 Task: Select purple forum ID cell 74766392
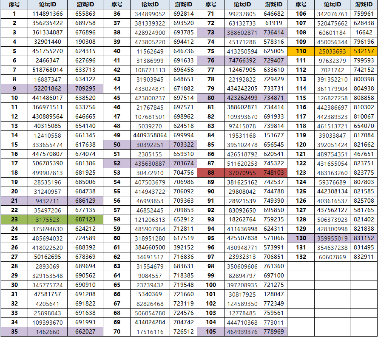tap(242, 60)
